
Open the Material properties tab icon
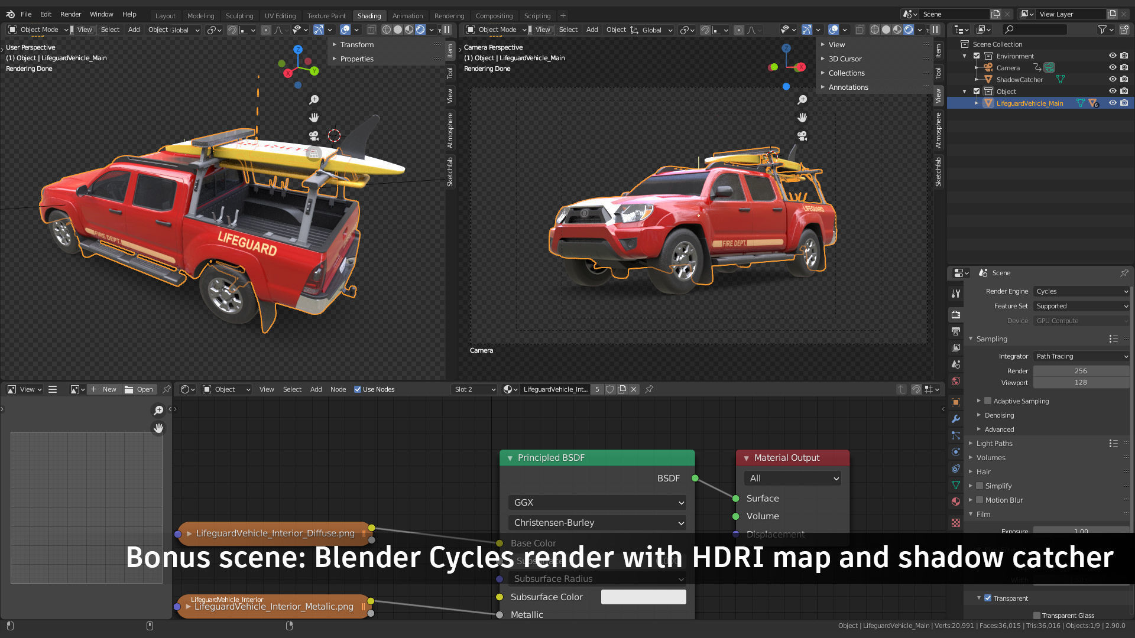click(x=956, y=502)
